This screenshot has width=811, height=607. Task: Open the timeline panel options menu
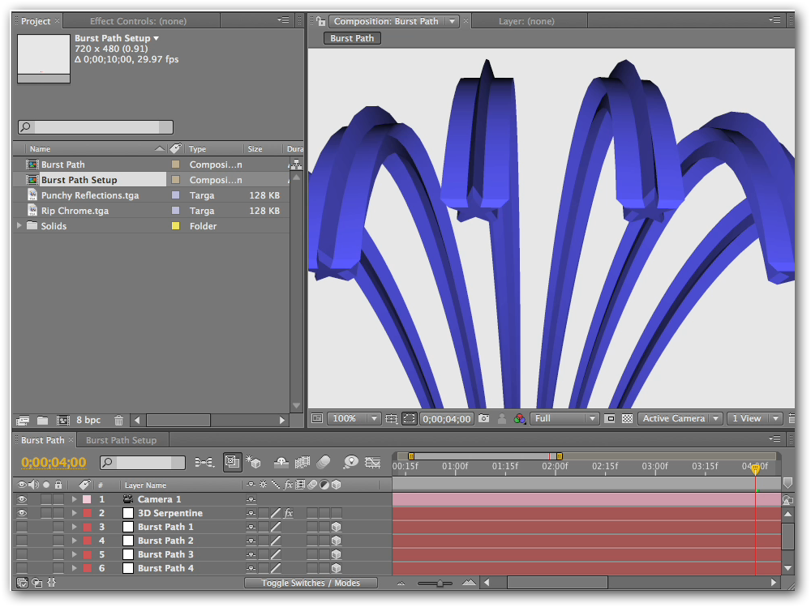775,439
